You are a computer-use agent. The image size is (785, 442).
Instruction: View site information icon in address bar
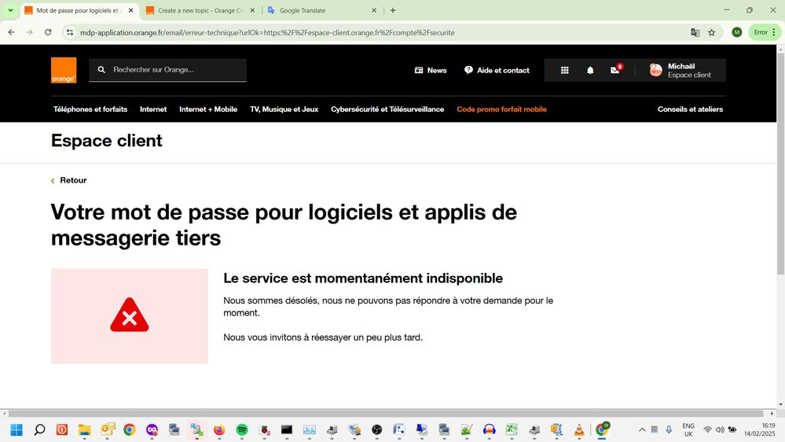tap(70, 32)
